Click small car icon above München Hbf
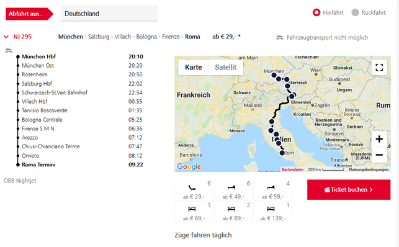Image resolution: width=399 pixels, height=247 pixels. pyautogui.click(x=9, y=50)
